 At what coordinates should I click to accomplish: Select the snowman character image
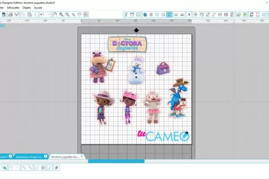[136, 71]
